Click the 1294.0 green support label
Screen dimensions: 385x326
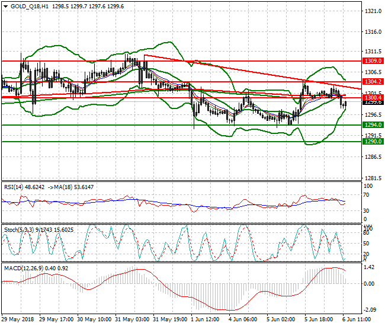pos(373,125)
